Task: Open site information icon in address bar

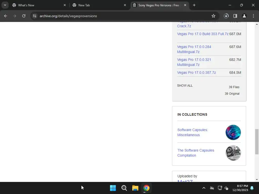Action: click(x=35, y=16)
